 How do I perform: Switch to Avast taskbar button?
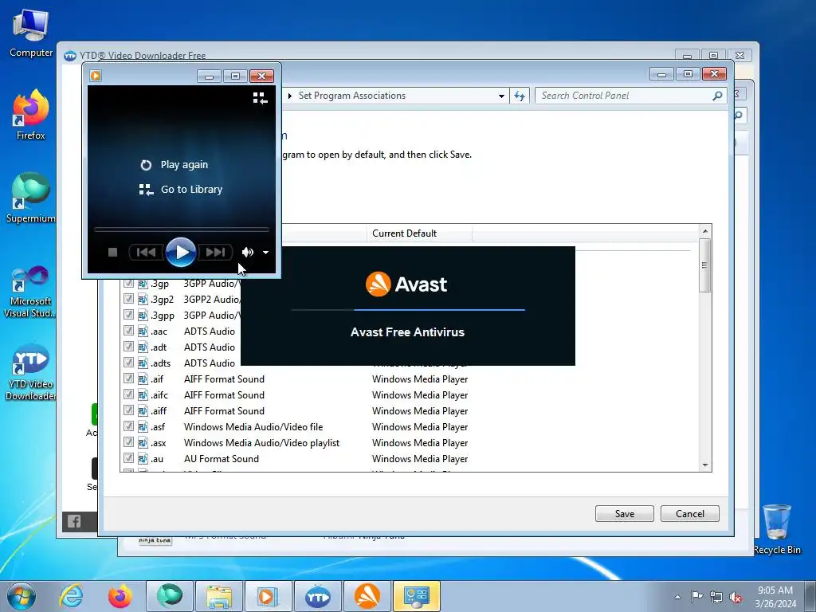pos(367,596)
